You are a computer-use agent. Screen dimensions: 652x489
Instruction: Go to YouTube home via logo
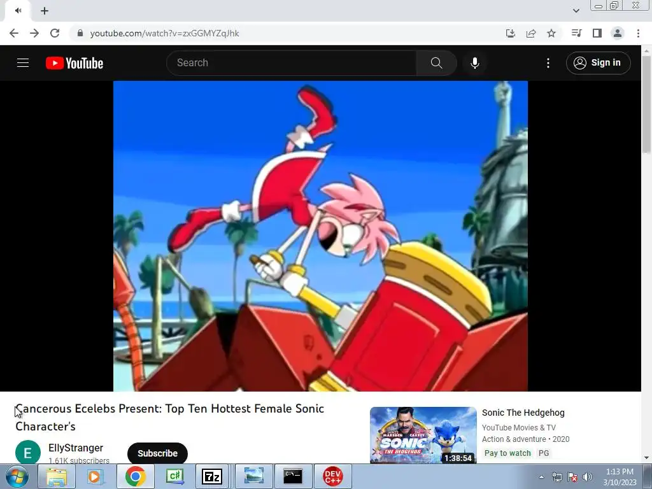(74, 63)
